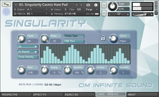Click the camera snapshot icon
159x97 pixels.
[x=88, y=5]
